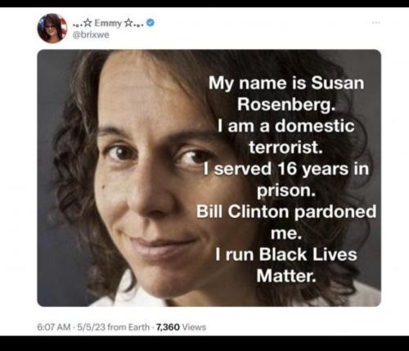409x351 pixels.
Task: Click the 6:07 AM timestamp
Action: coord(54,326)
